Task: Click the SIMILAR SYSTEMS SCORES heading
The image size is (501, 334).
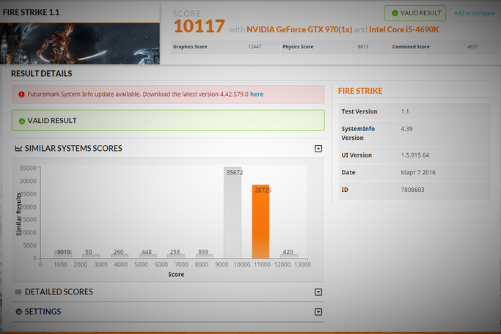Action: pyautogui.click(x=73, y=149)
